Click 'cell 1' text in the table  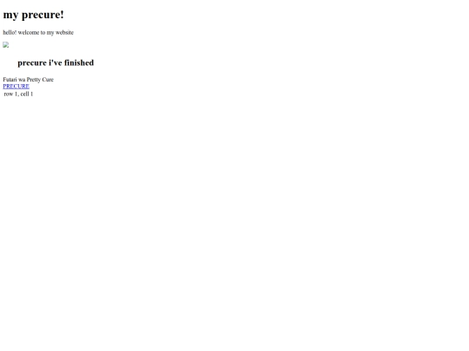coord(27,94)
